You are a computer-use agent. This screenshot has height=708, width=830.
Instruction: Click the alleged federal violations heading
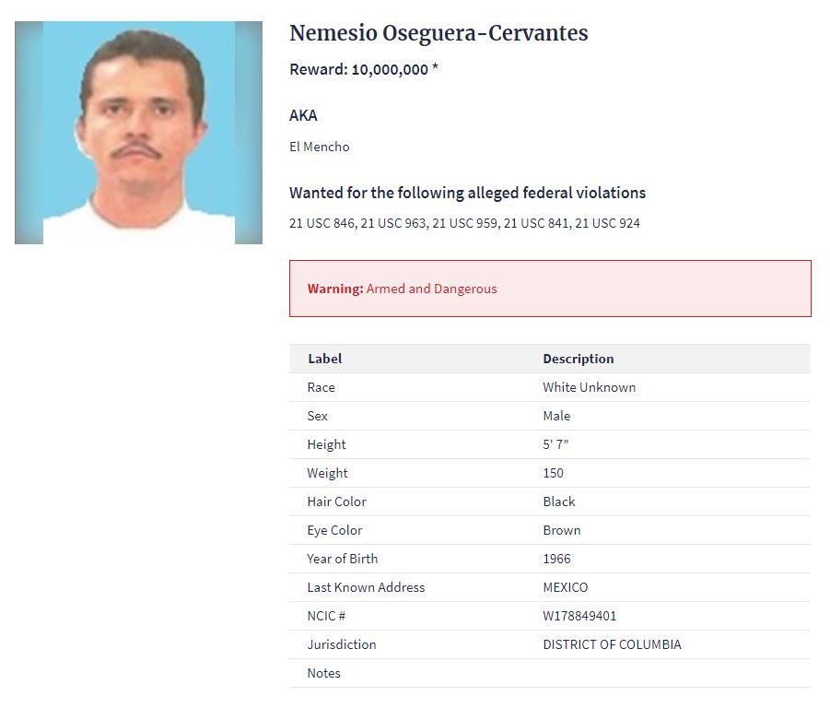(x=467, y=193)
